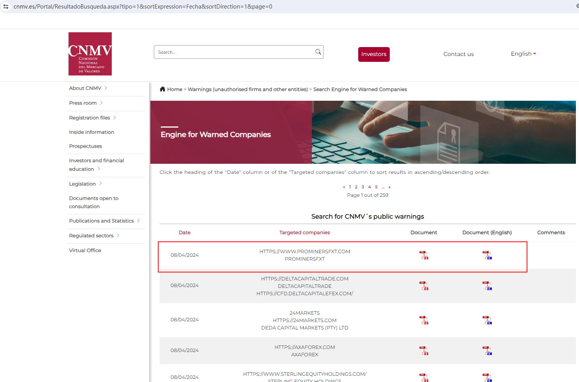579x382 pixels.
Task: Go to page 3 of results
Action: click(363, 187)
